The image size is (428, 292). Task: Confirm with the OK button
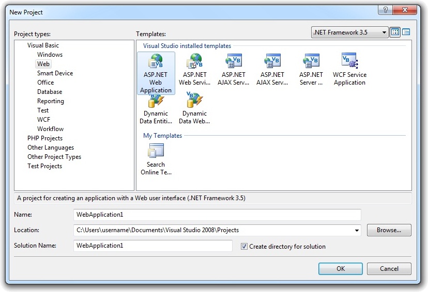click(340, 269)
